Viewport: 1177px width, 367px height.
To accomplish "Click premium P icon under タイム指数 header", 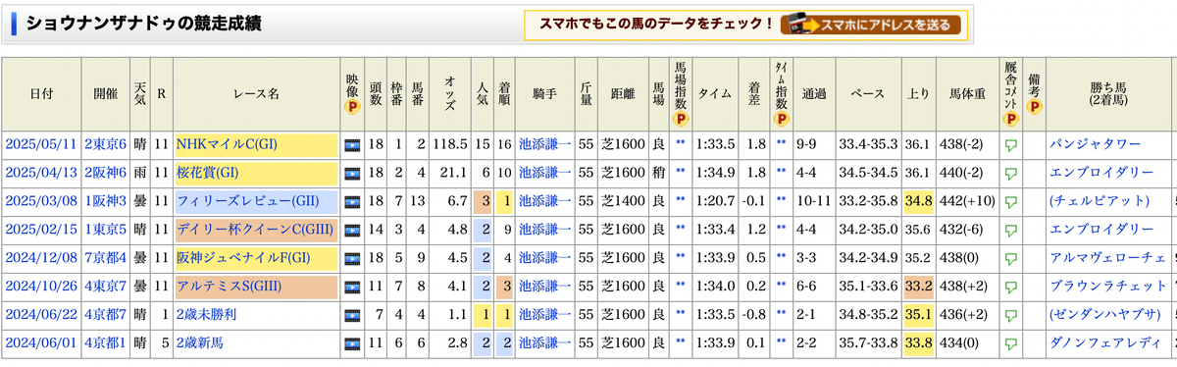I will [x=782, y=120].
